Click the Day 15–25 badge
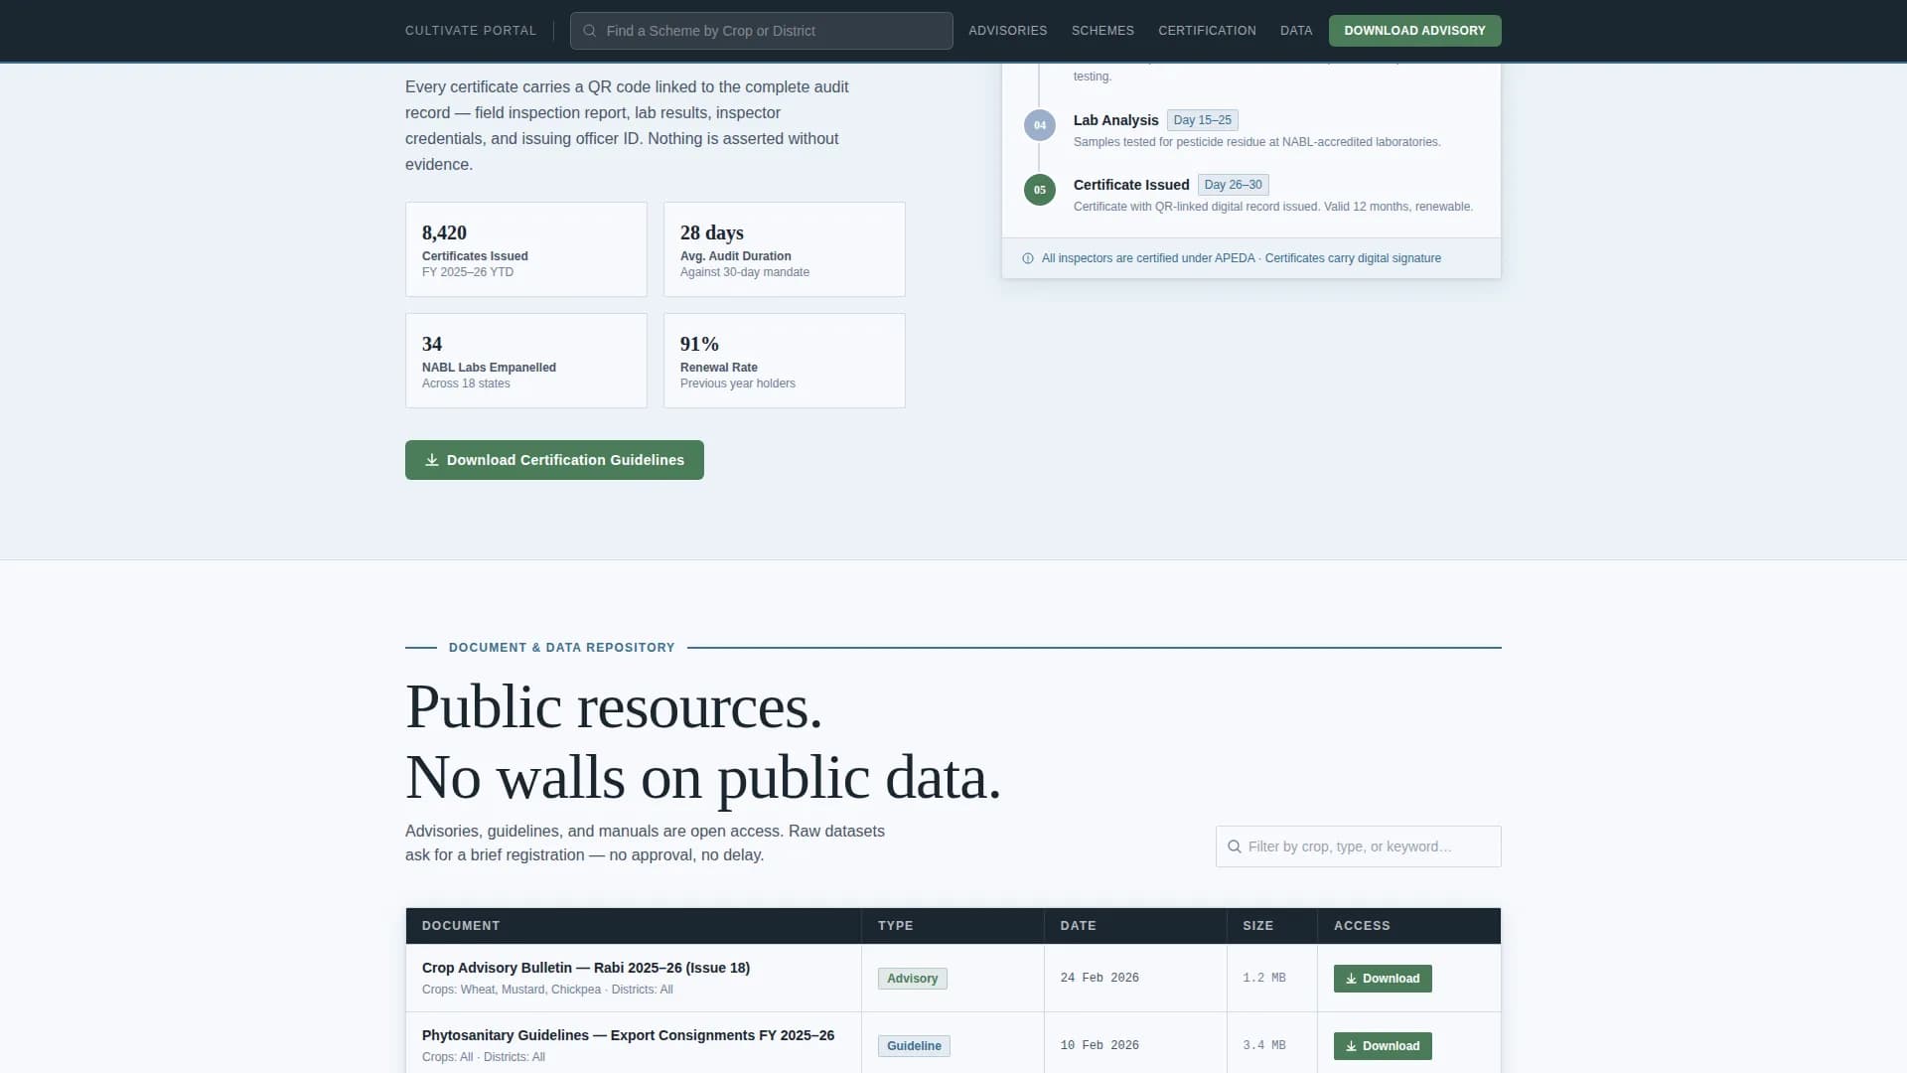This screenshot has height=1073, width=1907. click(1202, 120)
